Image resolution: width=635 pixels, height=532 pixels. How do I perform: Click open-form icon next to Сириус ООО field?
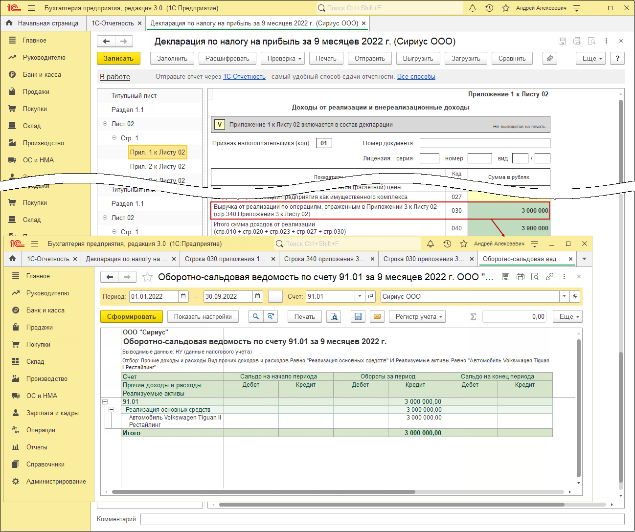(575, 296)
